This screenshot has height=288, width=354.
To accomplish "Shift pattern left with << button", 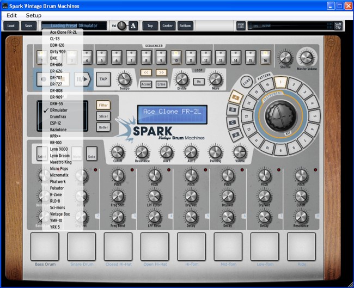I will pyautogui.click(x=146, y=72).
